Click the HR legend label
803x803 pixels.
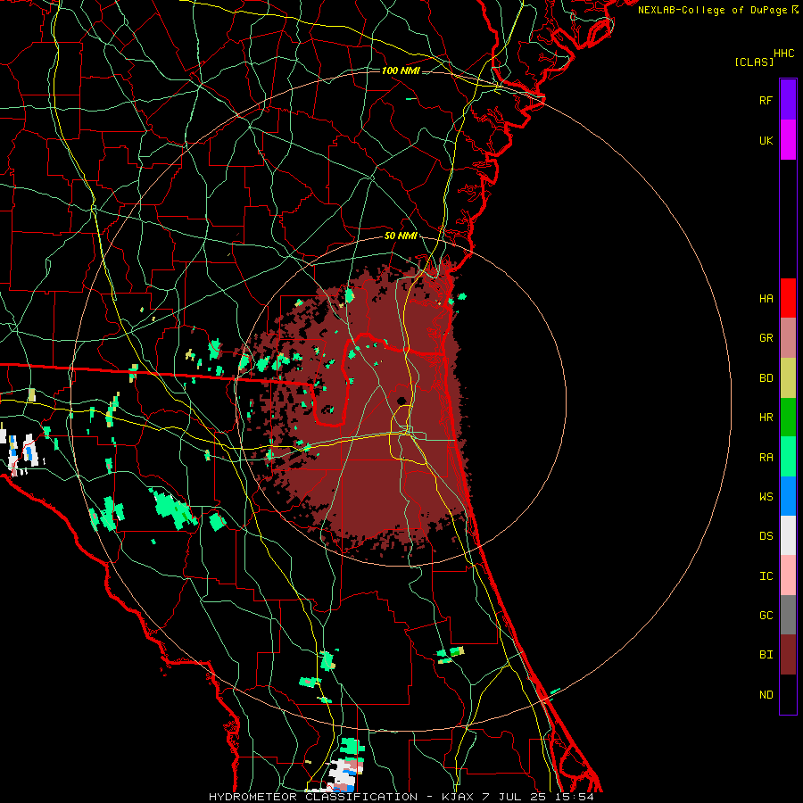tap(766, 418)
